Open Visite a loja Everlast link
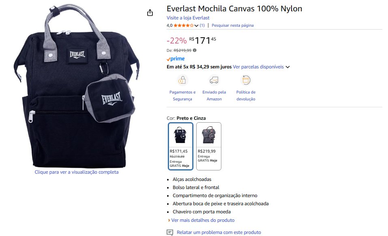Screen dimensions: 388x236 coord(188,18)
